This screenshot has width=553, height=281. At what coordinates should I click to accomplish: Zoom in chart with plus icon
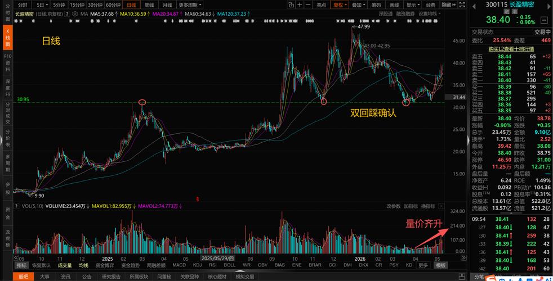point(300,5)
